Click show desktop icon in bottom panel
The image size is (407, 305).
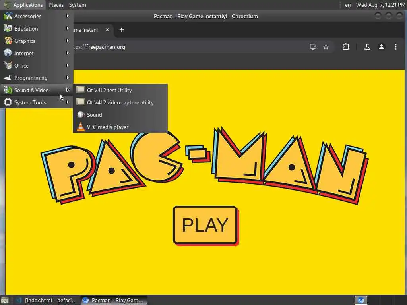(5, 300)
